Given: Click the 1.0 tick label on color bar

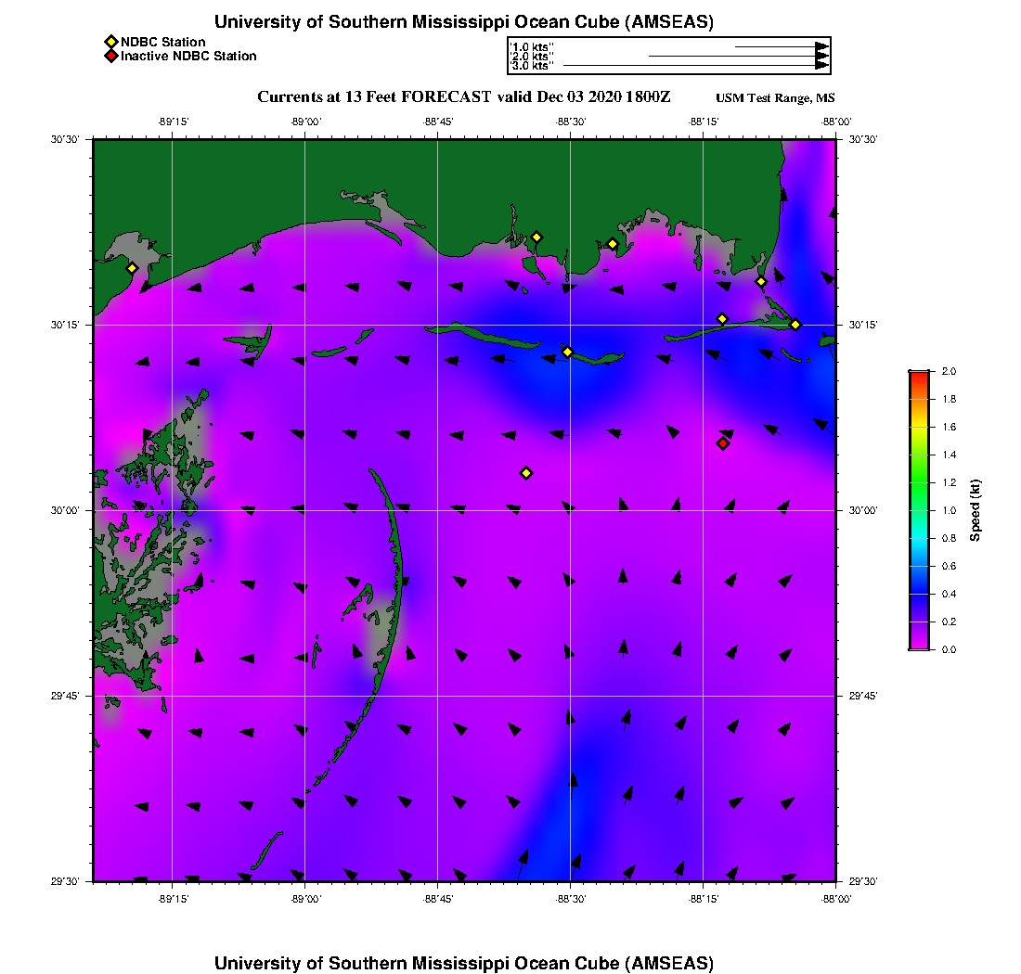Looking at the screenshot, I should 949,510.
